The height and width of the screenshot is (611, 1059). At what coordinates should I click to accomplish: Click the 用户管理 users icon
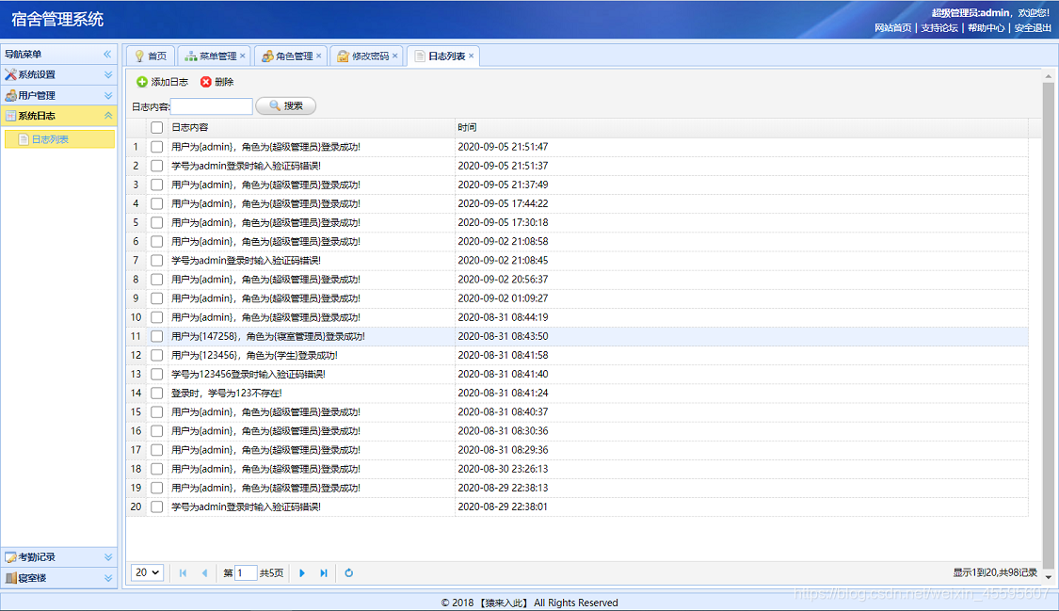10,95
